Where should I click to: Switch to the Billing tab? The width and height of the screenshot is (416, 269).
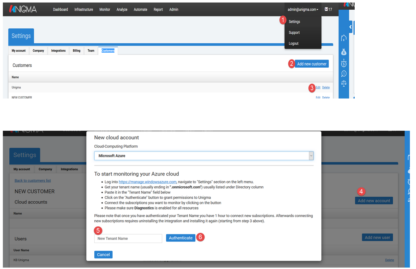point(77,51)
